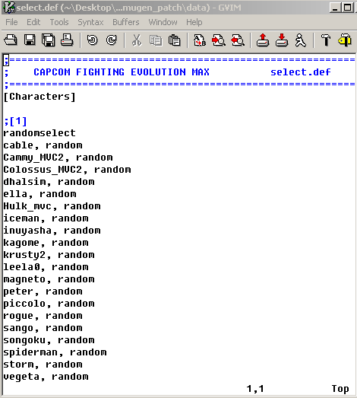The width and height of the screenshot is (357, 398).
Task: Open the Tools menu
Action: pyautogui.click(x=59, y=22)
